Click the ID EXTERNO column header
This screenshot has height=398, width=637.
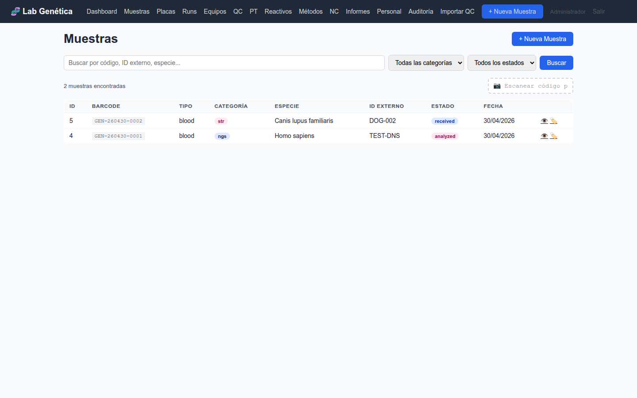387,106
